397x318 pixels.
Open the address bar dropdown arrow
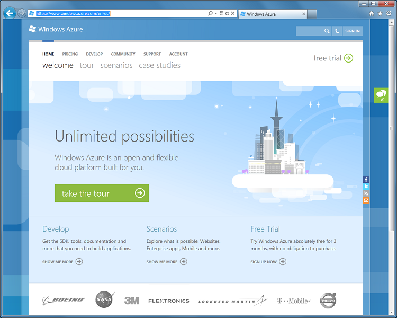pyautogui.click(x=216, y=13)
